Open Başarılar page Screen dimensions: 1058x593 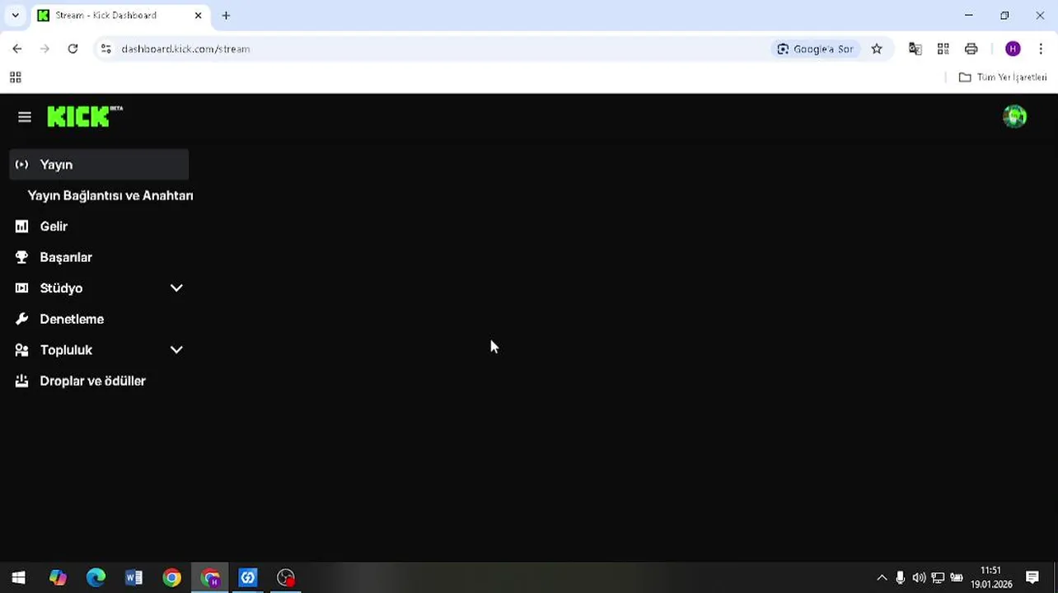66,257
